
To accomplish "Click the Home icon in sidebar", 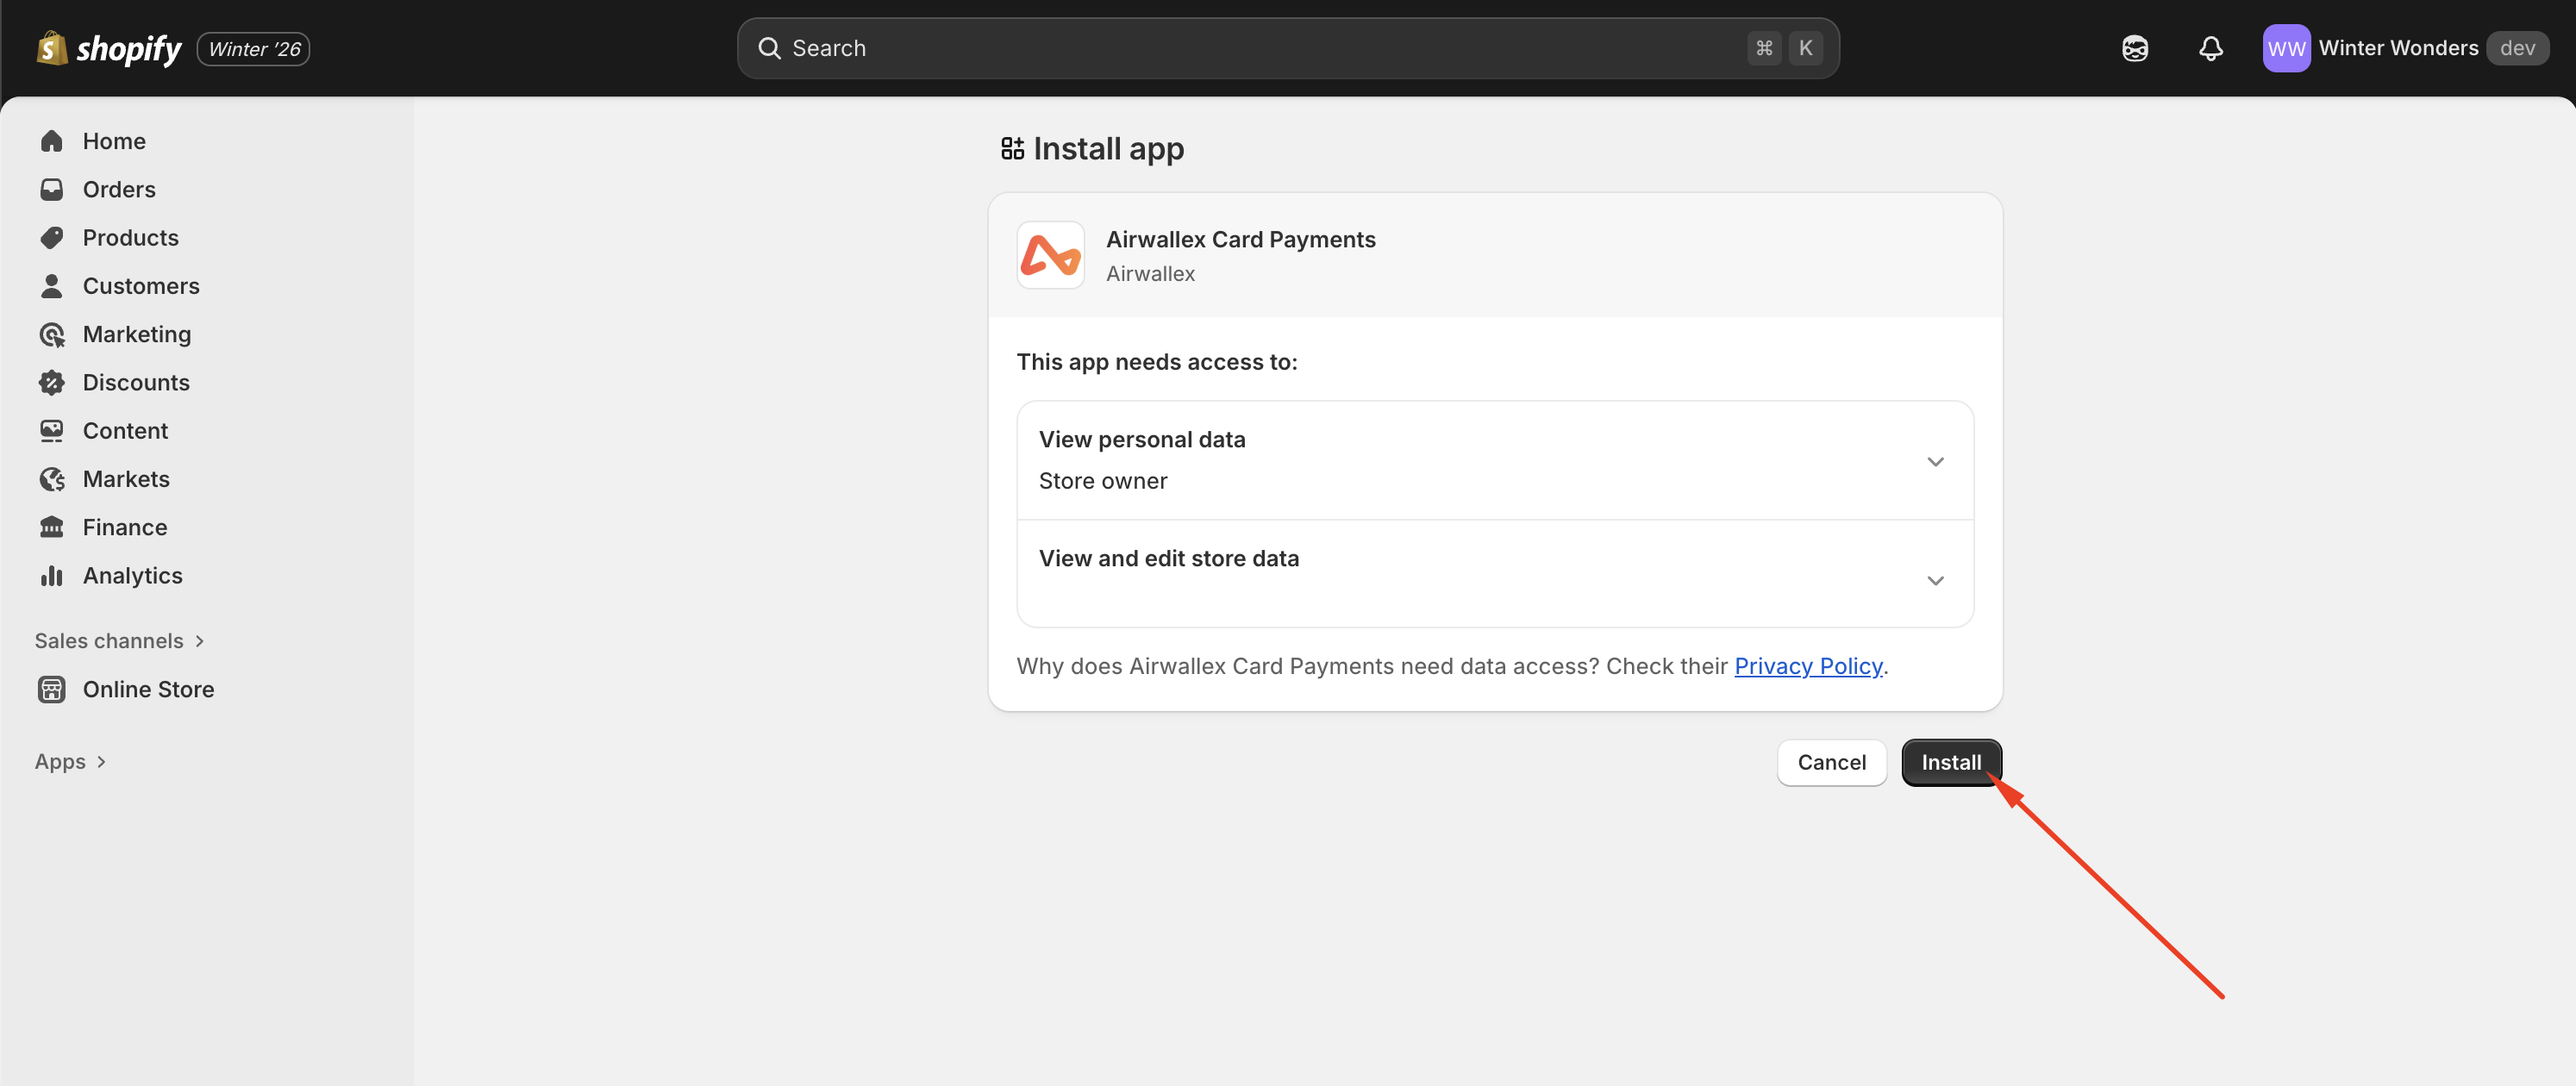I will tap(52, 141).
